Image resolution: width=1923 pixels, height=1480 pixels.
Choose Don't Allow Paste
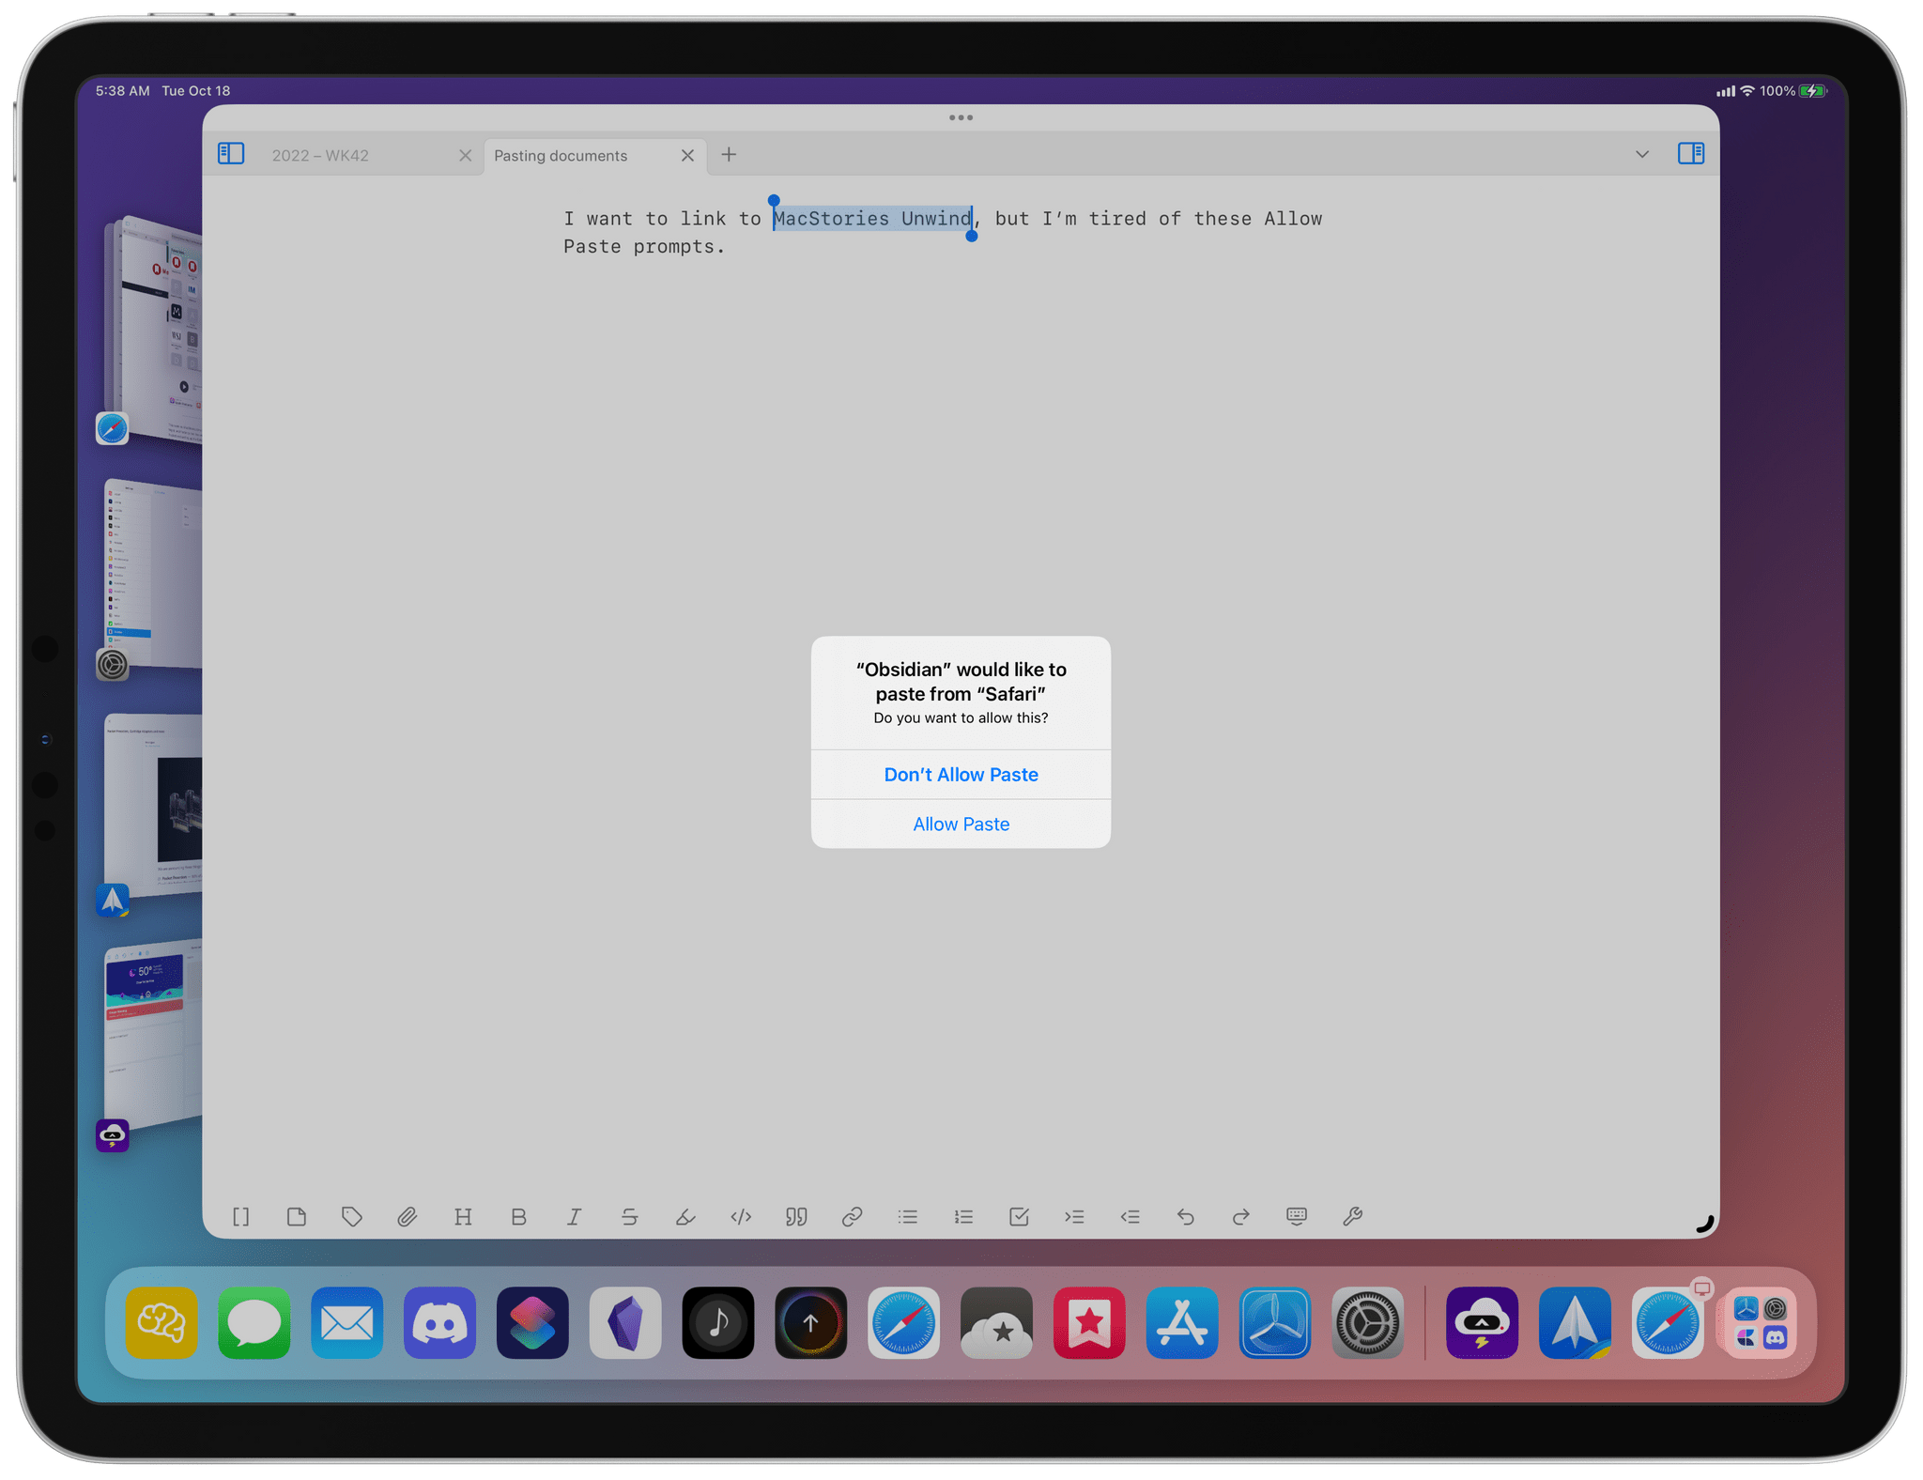click(x=961, y=775)
